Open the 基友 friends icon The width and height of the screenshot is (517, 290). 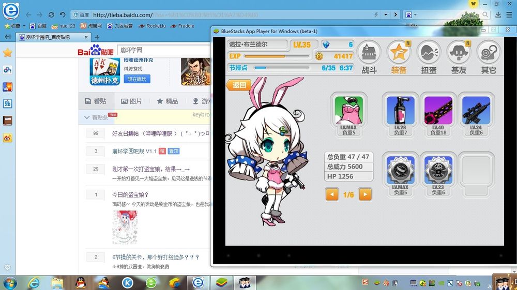tap(459, 57)
